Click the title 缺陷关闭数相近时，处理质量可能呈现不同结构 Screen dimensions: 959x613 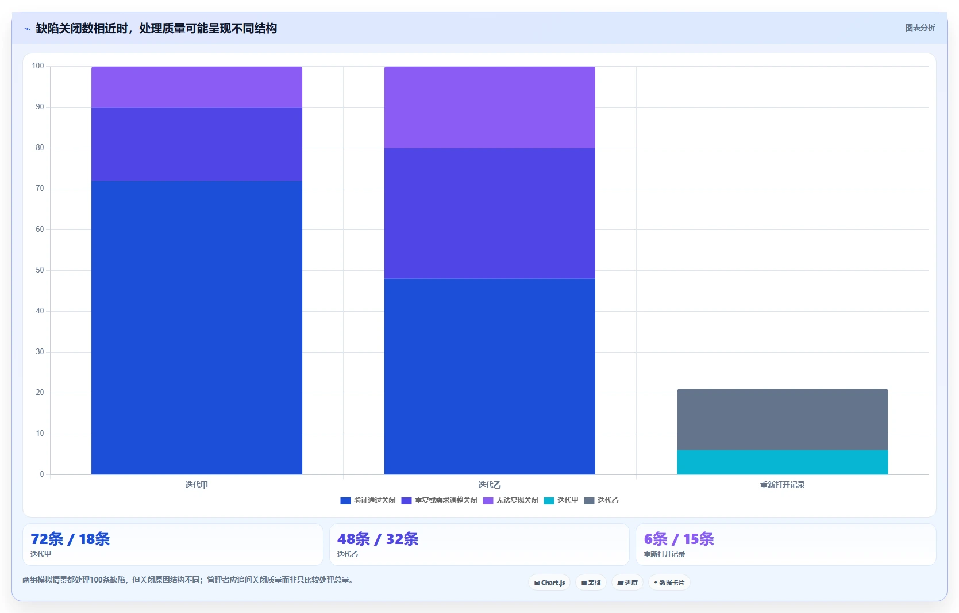pyautogui.click(x=156, y=28)
